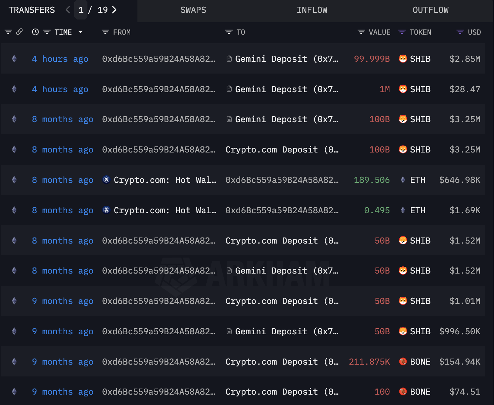Click the ETH token icon on the $646.98K row

pyautogui.click(x=403, y=180)
